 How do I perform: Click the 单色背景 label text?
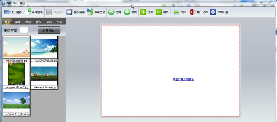10,30
